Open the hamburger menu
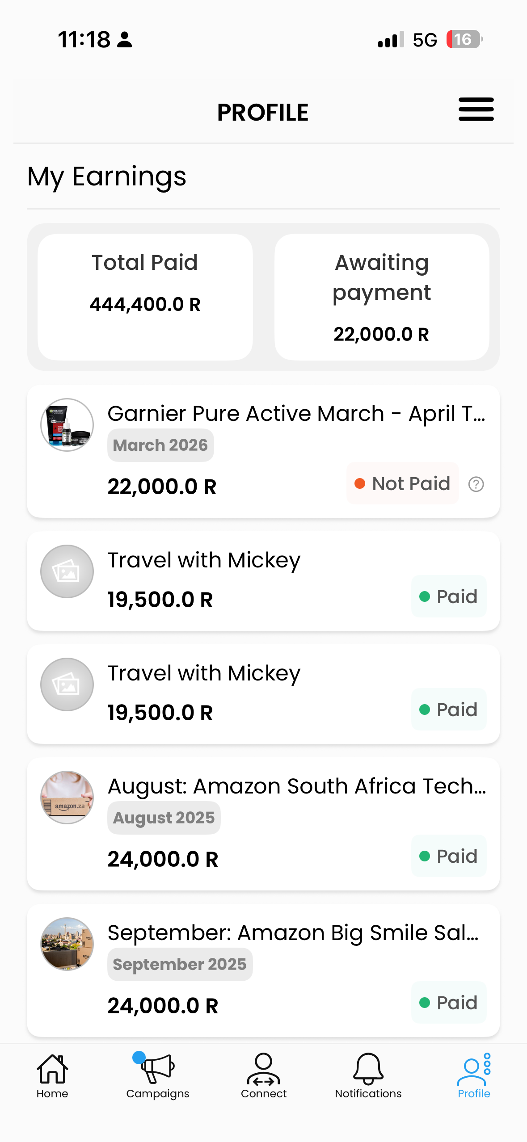This screenshot has width=527, height=1142. (x=476, y=110)
